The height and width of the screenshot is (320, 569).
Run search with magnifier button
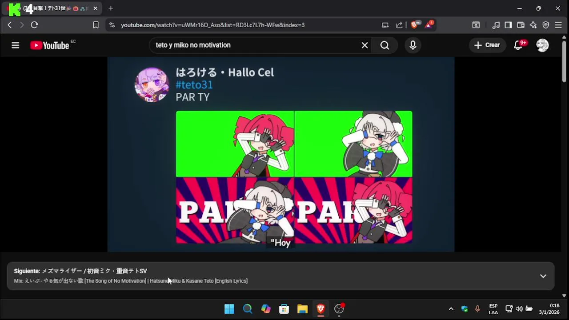point(385,45)
